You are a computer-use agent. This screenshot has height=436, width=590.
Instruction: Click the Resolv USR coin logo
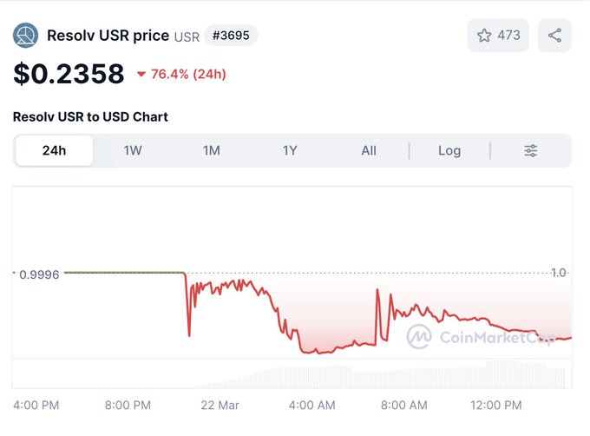pos(25,36)
